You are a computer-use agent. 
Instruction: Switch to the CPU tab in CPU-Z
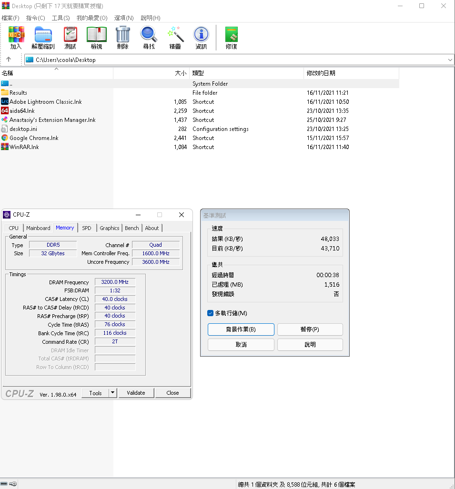pos(13,228)
